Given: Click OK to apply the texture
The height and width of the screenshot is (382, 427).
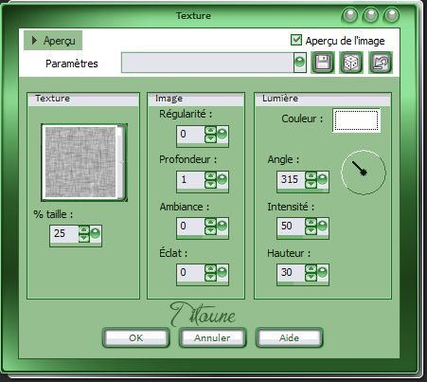Looking at the screenshot, I should coord(135,337).
